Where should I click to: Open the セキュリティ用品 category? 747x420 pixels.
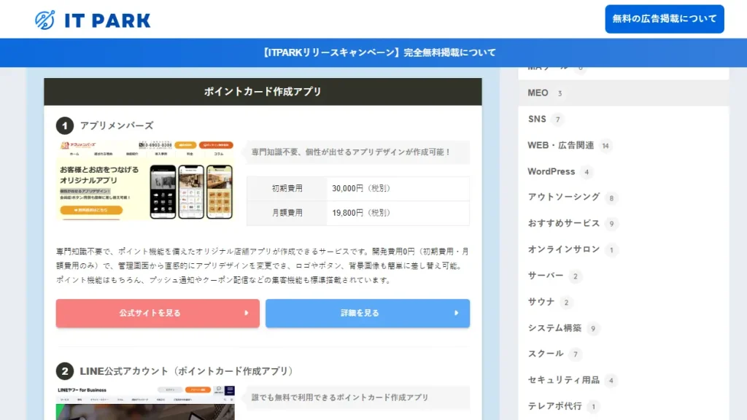pyautogui.click(x=623, y=380)
